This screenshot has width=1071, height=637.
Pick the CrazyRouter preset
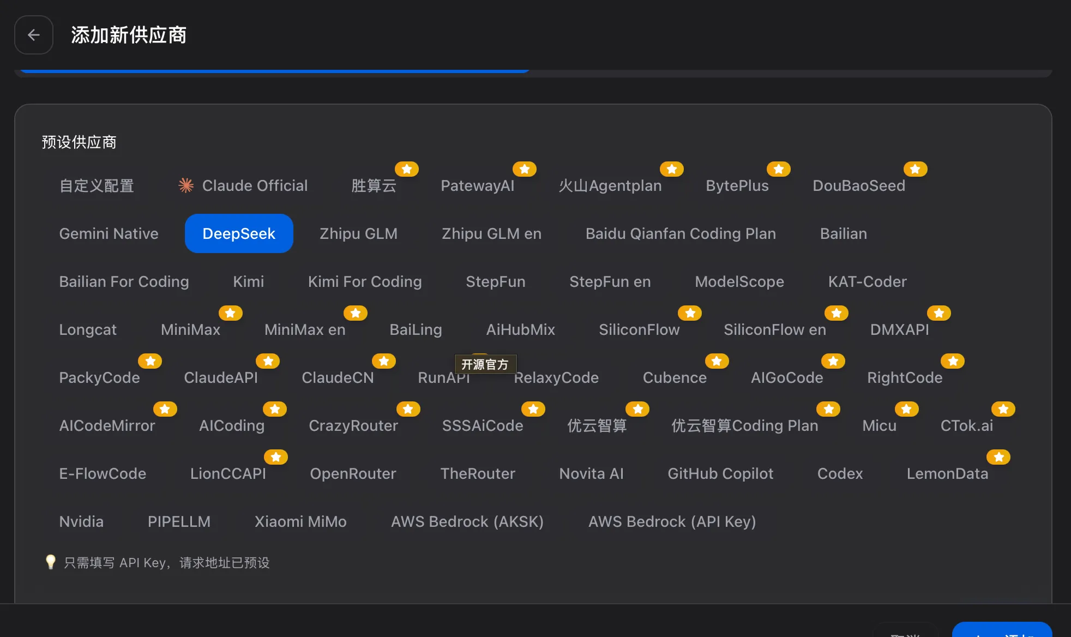tap(353, 425)
